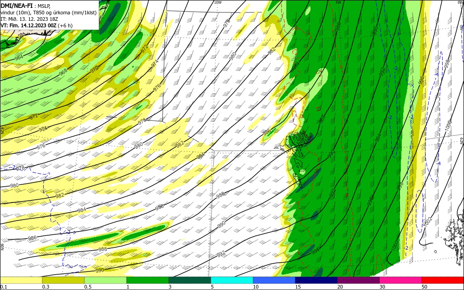The height and width of the screenshot is (290, 464).
Task: Click the legend value '10'
Action: click(x=256, y=287)
